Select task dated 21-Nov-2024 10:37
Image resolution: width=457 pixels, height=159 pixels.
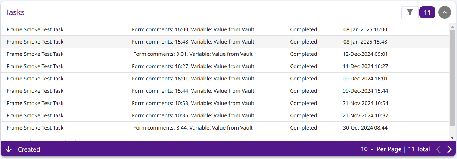point(225,115)
